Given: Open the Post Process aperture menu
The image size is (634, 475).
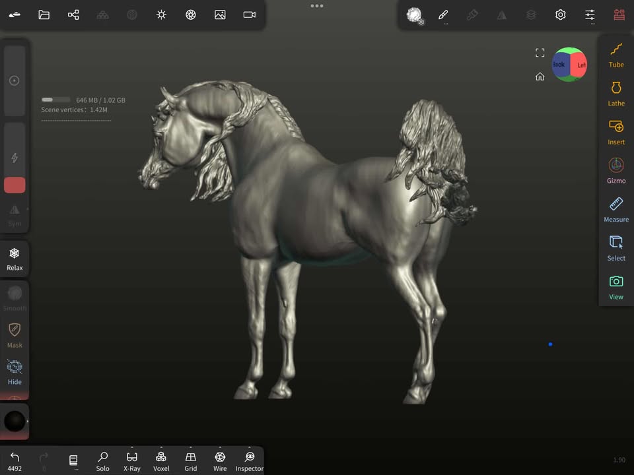Looking at the screenshot, I should [x=191, y=15].
